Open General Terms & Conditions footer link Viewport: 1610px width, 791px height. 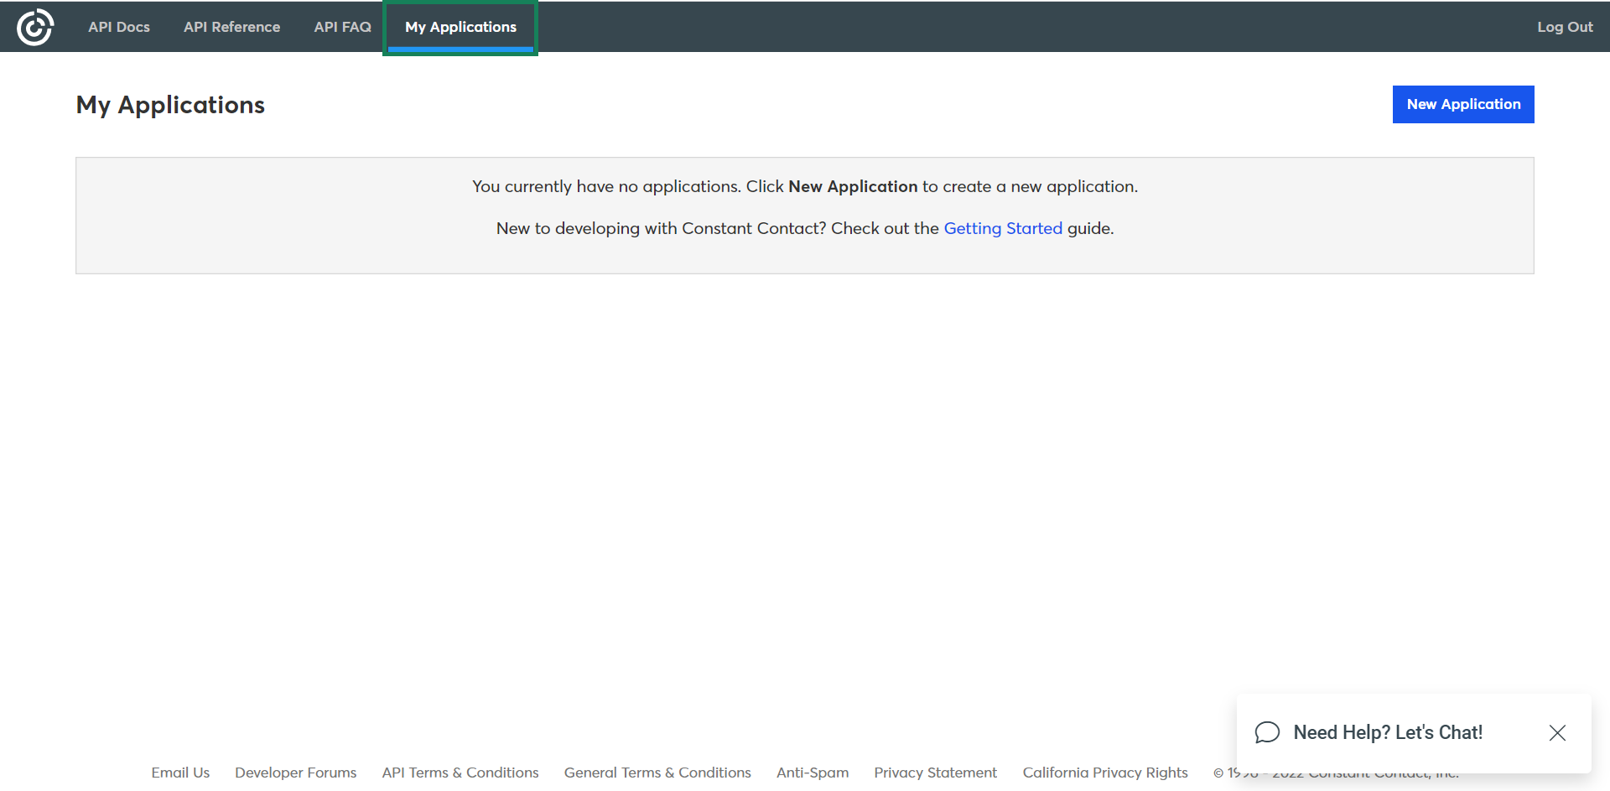657,773
